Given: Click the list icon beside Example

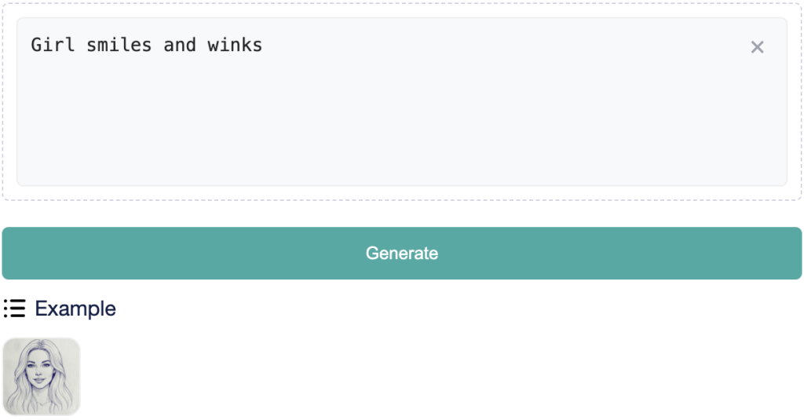Looking at the screenshot, I should click(14, 309).
